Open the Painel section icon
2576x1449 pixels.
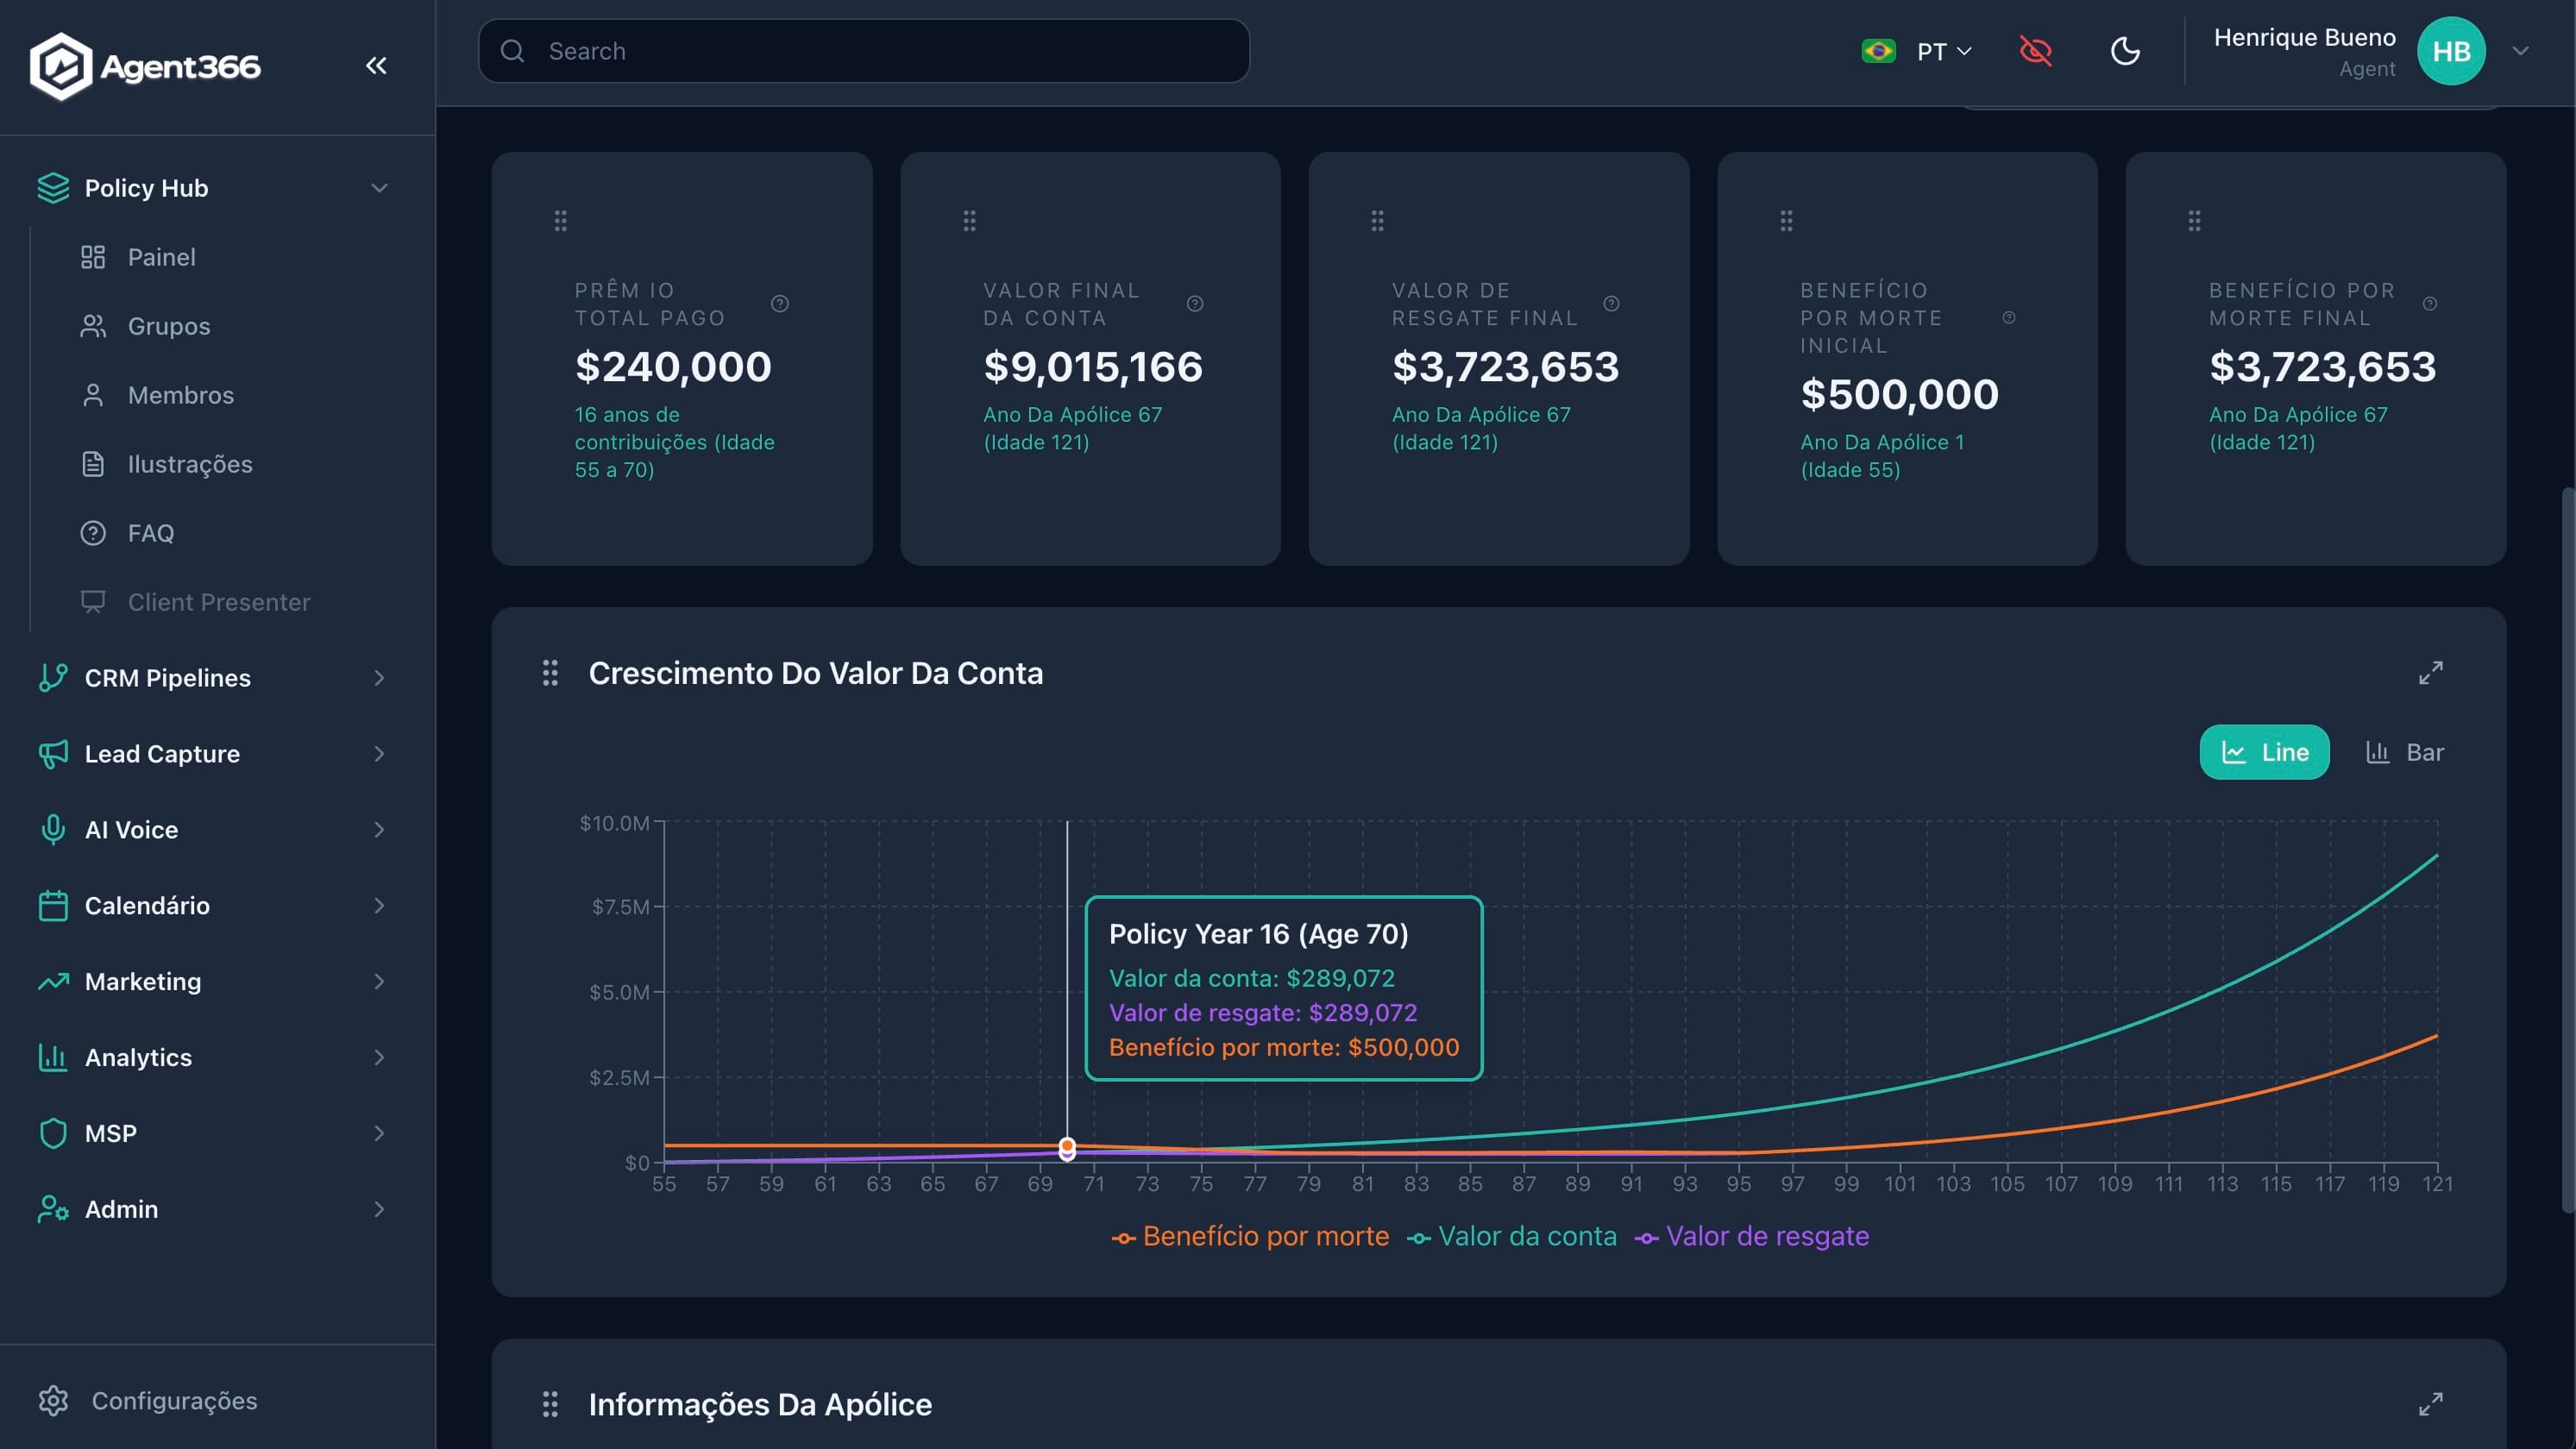coord(93,257)
